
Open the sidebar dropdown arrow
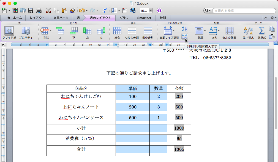(119, 11)
